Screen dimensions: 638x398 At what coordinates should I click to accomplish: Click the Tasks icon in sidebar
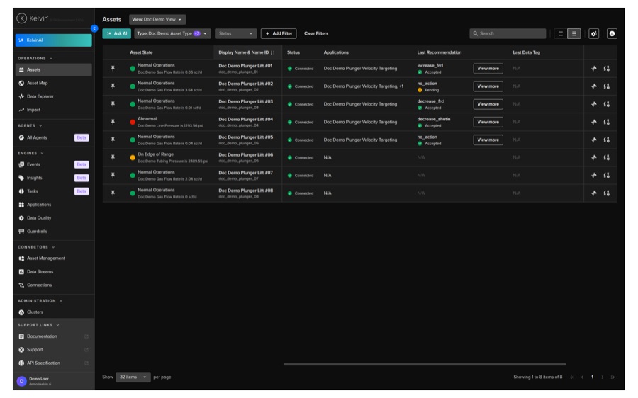pos(21,191)
